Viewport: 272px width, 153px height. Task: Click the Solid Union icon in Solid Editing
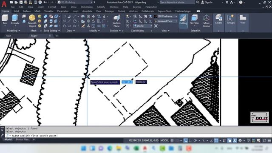click(x=45, y=16)
